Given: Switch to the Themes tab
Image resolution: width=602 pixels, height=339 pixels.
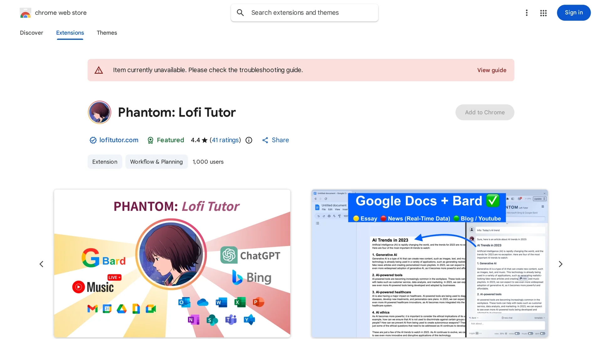Looking at the screenshot, I should pyautogui.click(x=107, y=33).
